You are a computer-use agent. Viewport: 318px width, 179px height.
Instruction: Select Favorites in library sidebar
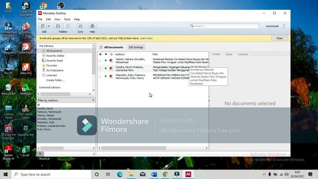(52, 65)
